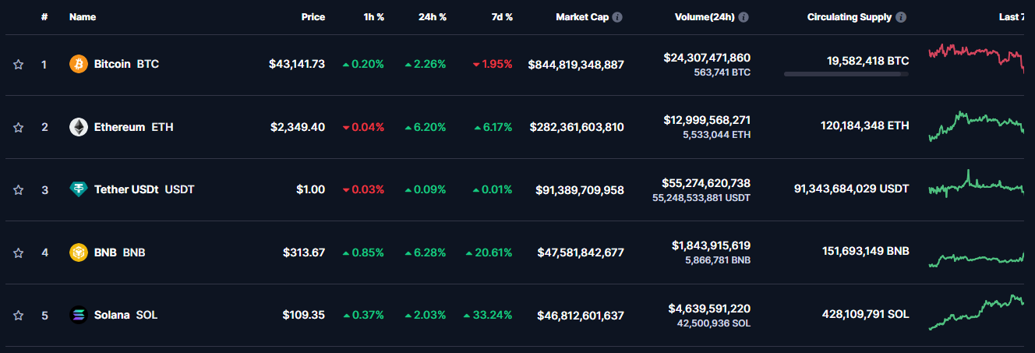This screenshot has height=353, width=1035.
Task: Star BNB to add to watchlist
Action: click(x=19, y=252)
